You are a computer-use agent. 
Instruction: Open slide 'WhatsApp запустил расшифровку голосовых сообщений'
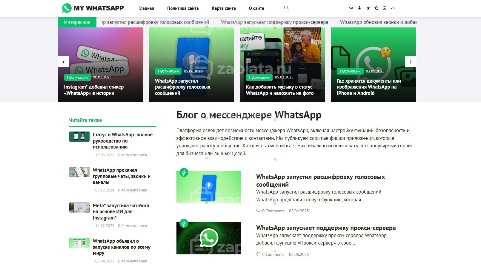[182, 87]
